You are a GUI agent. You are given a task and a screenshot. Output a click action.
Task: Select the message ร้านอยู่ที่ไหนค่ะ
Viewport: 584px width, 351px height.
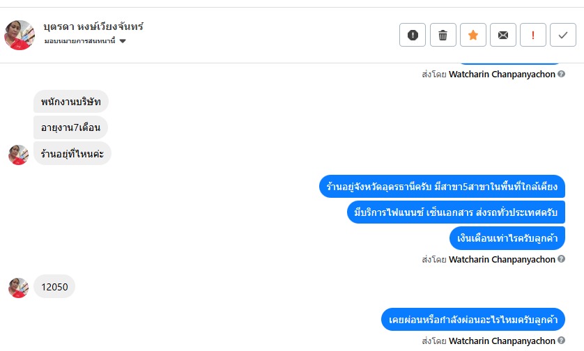[72, 153]
